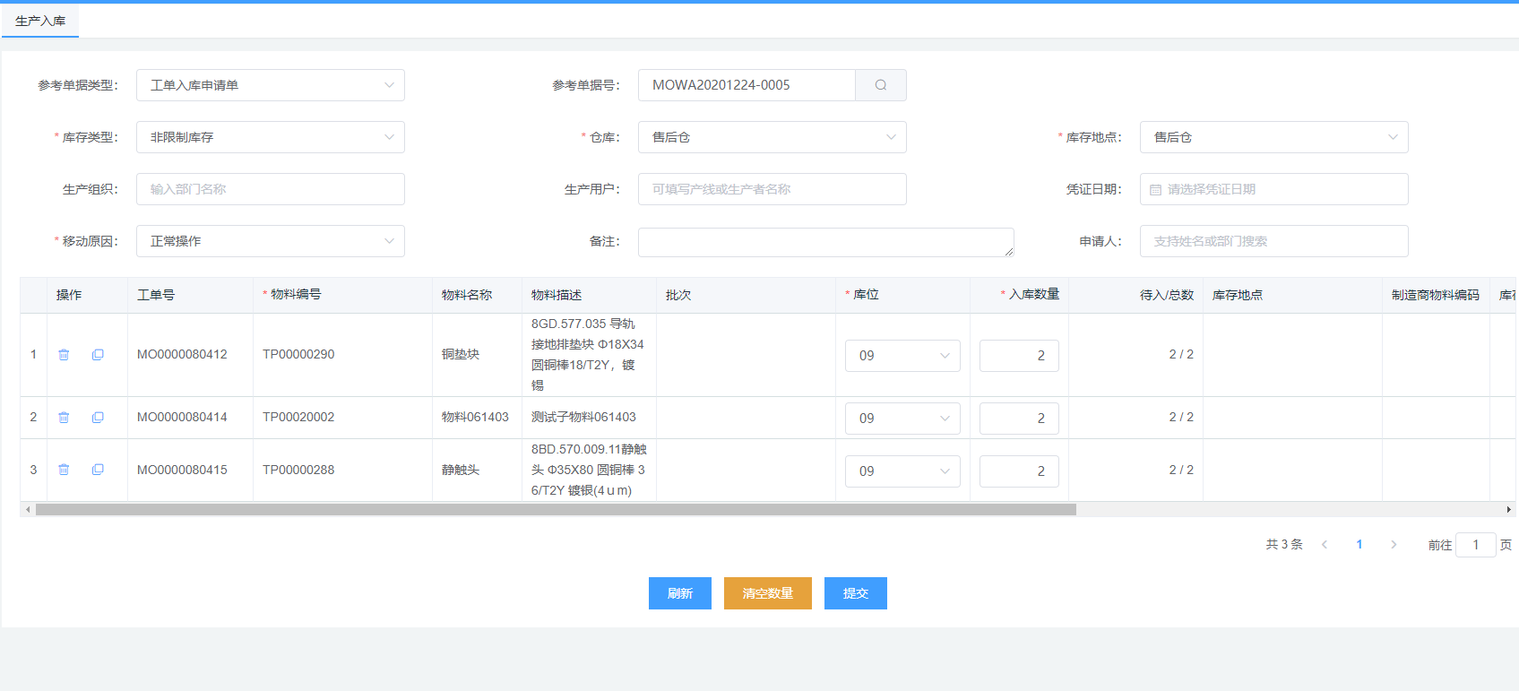Copy row 2 using the duplicate icon
1519x691 pixels.
(98, 418)
